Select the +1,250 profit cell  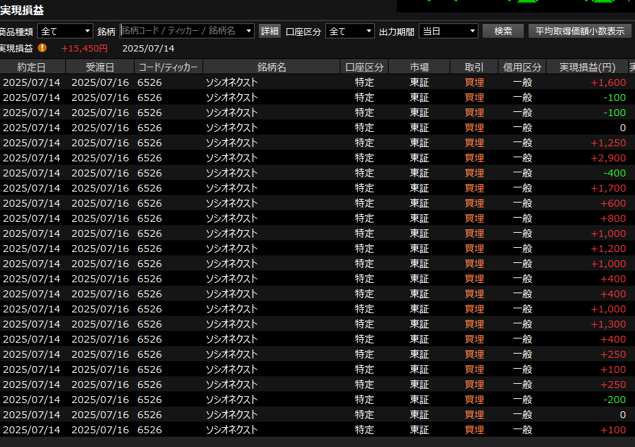(608, 143)
